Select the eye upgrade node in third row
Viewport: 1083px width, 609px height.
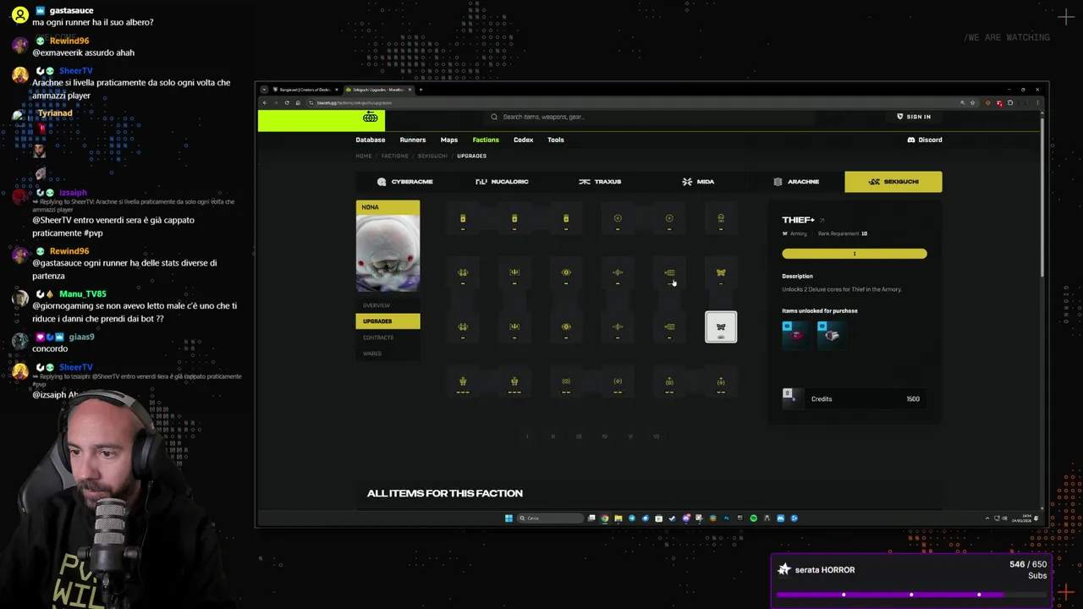pyautogui.click(x=566, y=326)
